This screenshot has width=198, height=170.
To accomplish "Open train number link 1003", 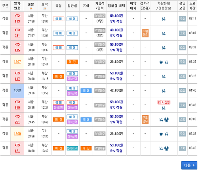I will 17,91.
